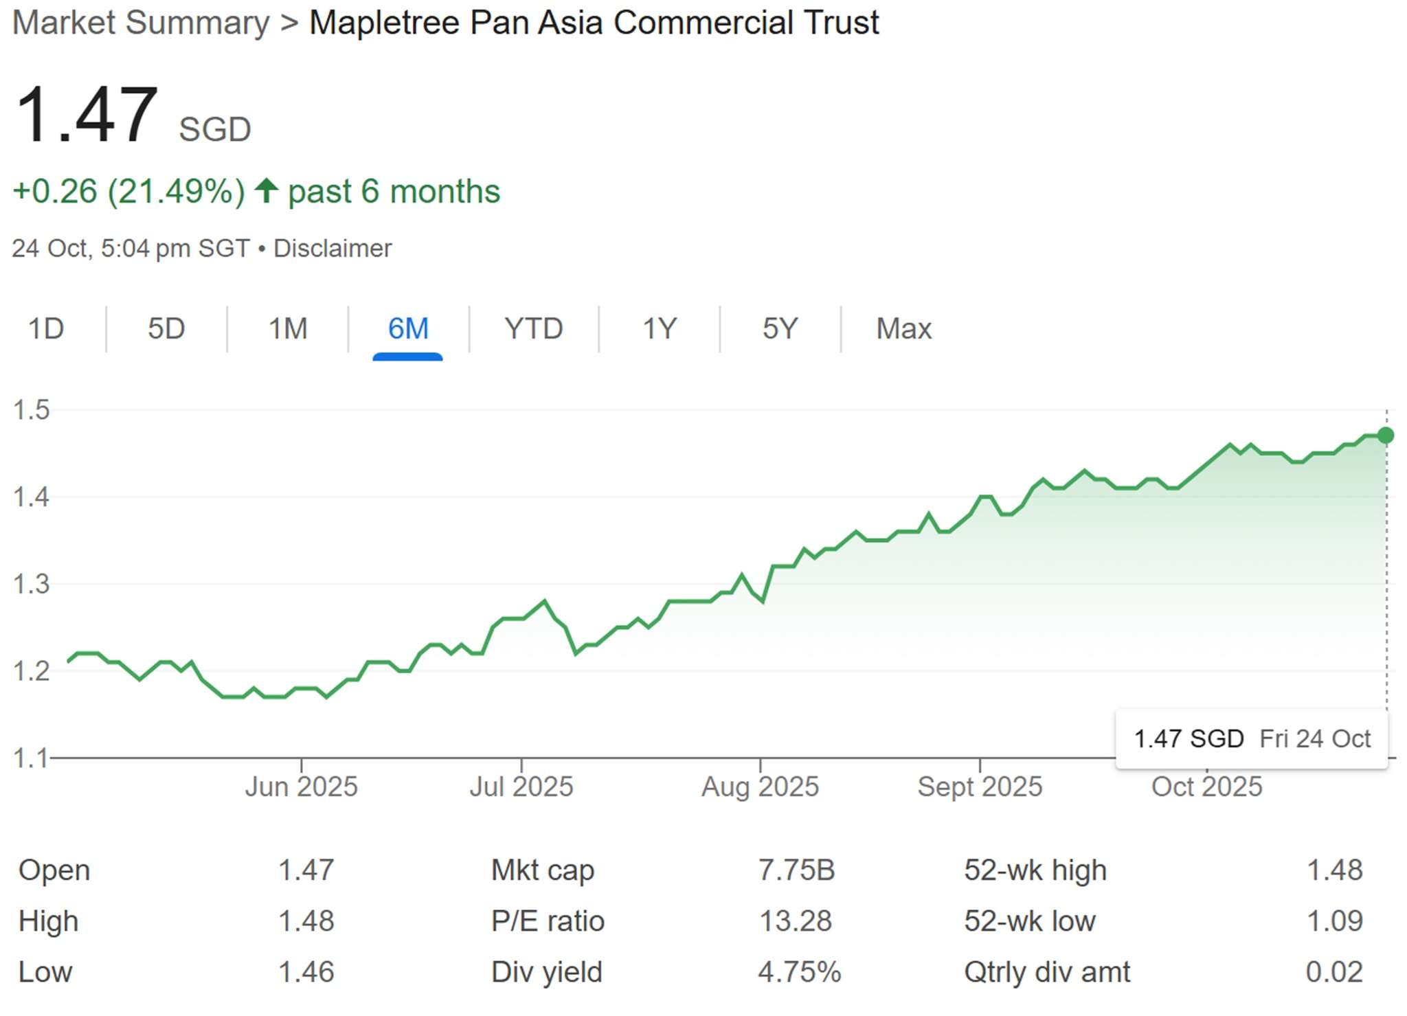Click the P/E ratio label
Viewport: 1407px width, 1016px height.
point(548,921)
